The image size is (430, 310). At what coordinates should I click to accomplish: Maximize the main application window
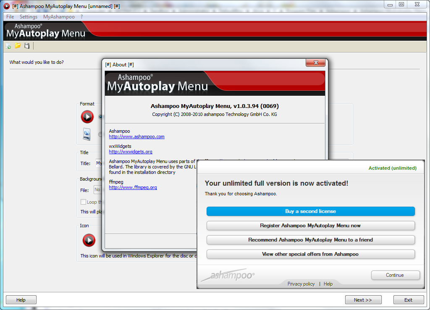coord(401,4)
